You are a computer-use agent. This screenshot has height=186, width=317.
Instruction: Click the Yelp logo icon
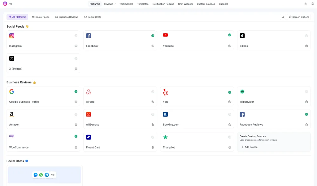[x=165, y=92]
